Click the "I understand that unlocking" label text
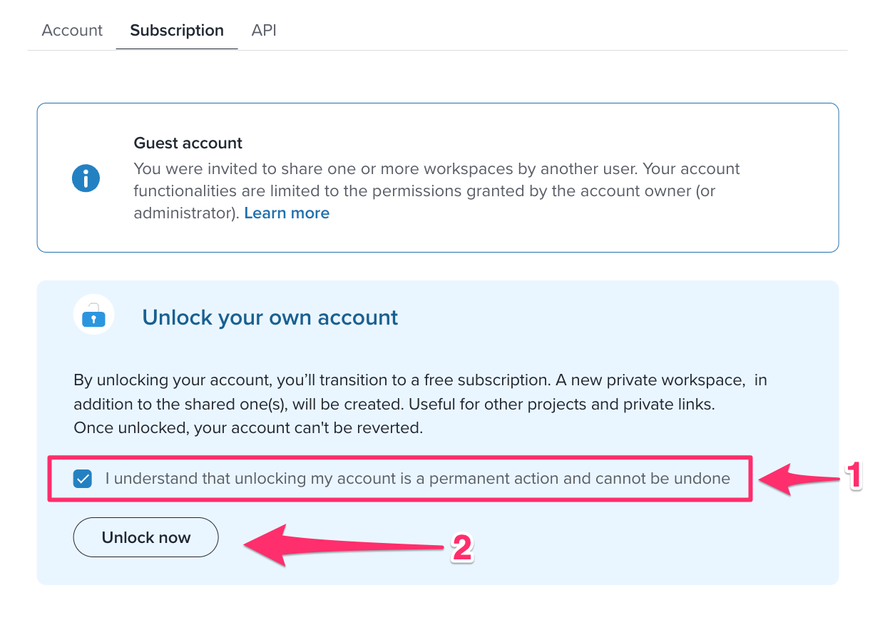 click(418, 479)
